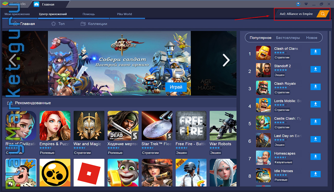This screenshot has width=334, height=192.
Task: Open the Коллекции section
Action: [x=94, y=24]
